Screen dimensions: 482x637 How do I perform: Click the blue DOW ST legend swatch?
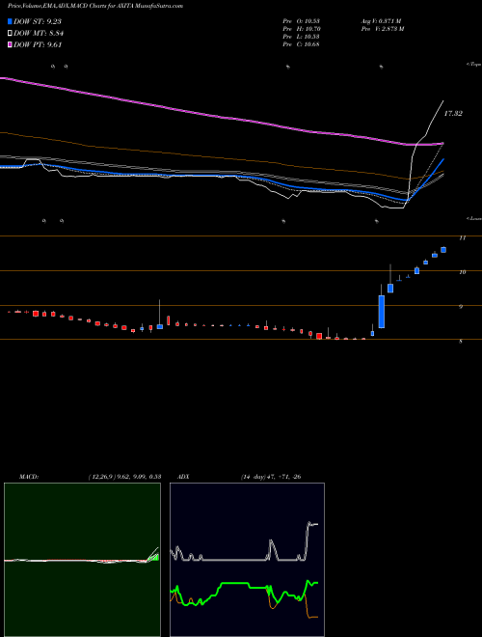tap(10, 21)
